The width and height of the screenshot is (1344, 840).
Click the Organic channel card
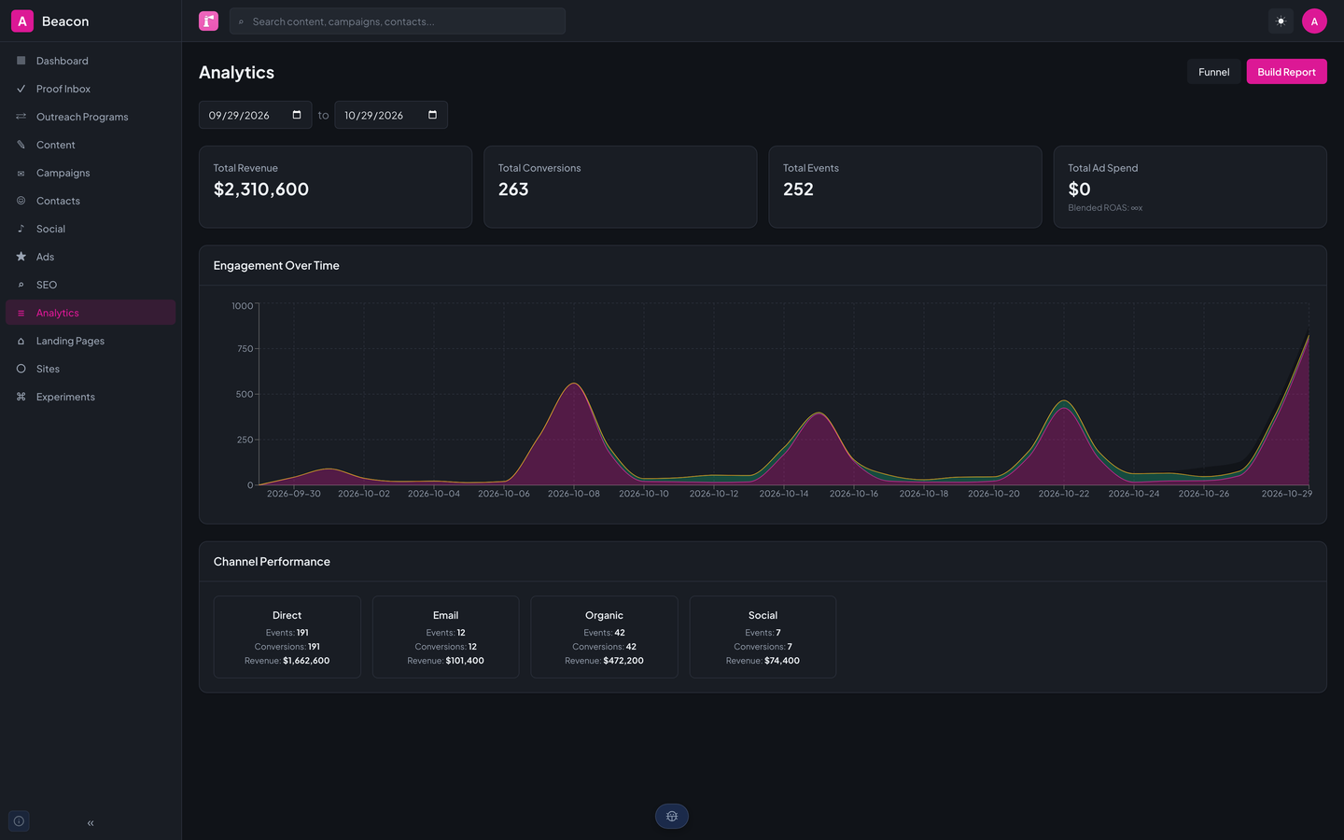[605, 637]
